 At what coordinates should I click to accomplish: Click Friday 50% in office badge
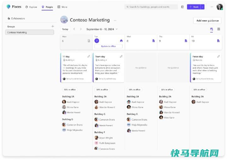199,89
